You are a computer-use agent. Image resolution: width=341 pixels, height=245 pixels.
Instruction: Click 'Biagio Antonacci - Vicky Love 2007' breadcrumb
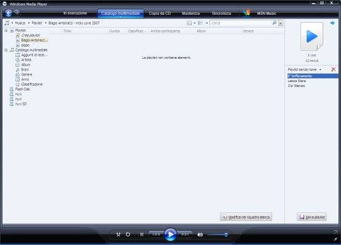click(x=74, y=23)
